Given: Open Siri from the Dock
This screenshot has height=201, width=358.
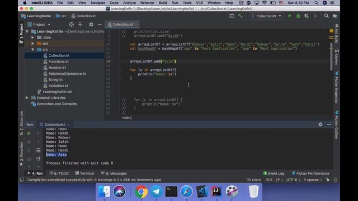Looking at the screenshot, I should pos(119,192).
